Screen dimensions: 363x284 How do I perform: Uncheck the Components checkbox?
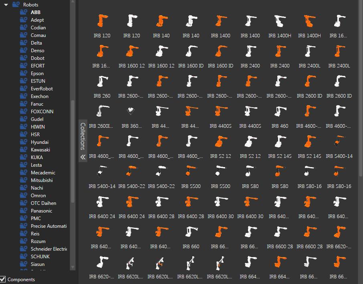(3, 279)
